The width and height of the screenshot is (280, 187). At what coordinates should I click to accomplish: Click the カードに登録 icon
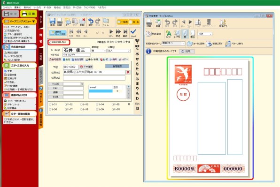coord(196,44)
